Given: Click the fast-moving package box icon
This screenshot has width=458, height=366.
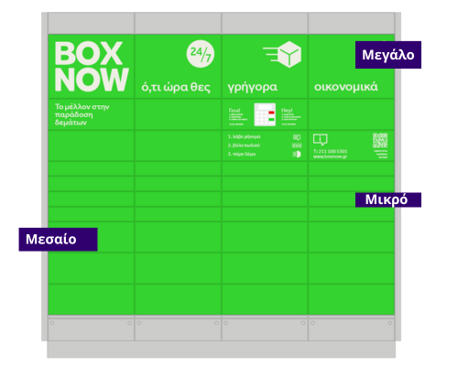Looking at the screenshot, I should point(282,54).
